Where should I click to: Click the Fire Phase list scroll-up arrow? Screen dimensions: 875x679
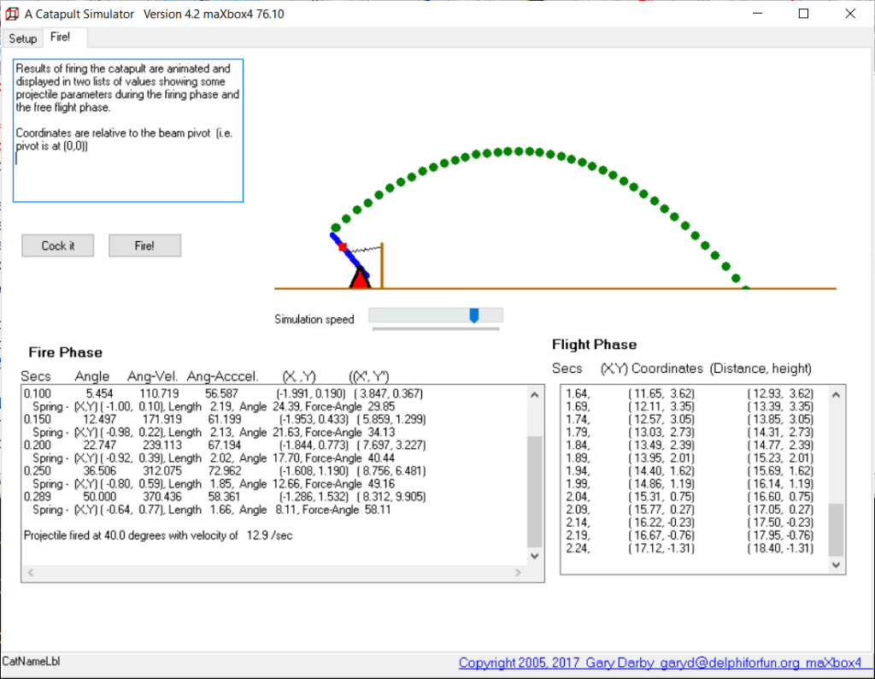pyautogui.click(x=535, y=395)
